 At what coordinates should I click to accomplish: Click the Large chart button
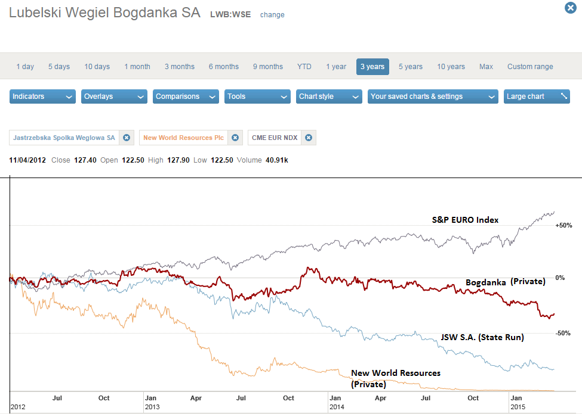537,97
